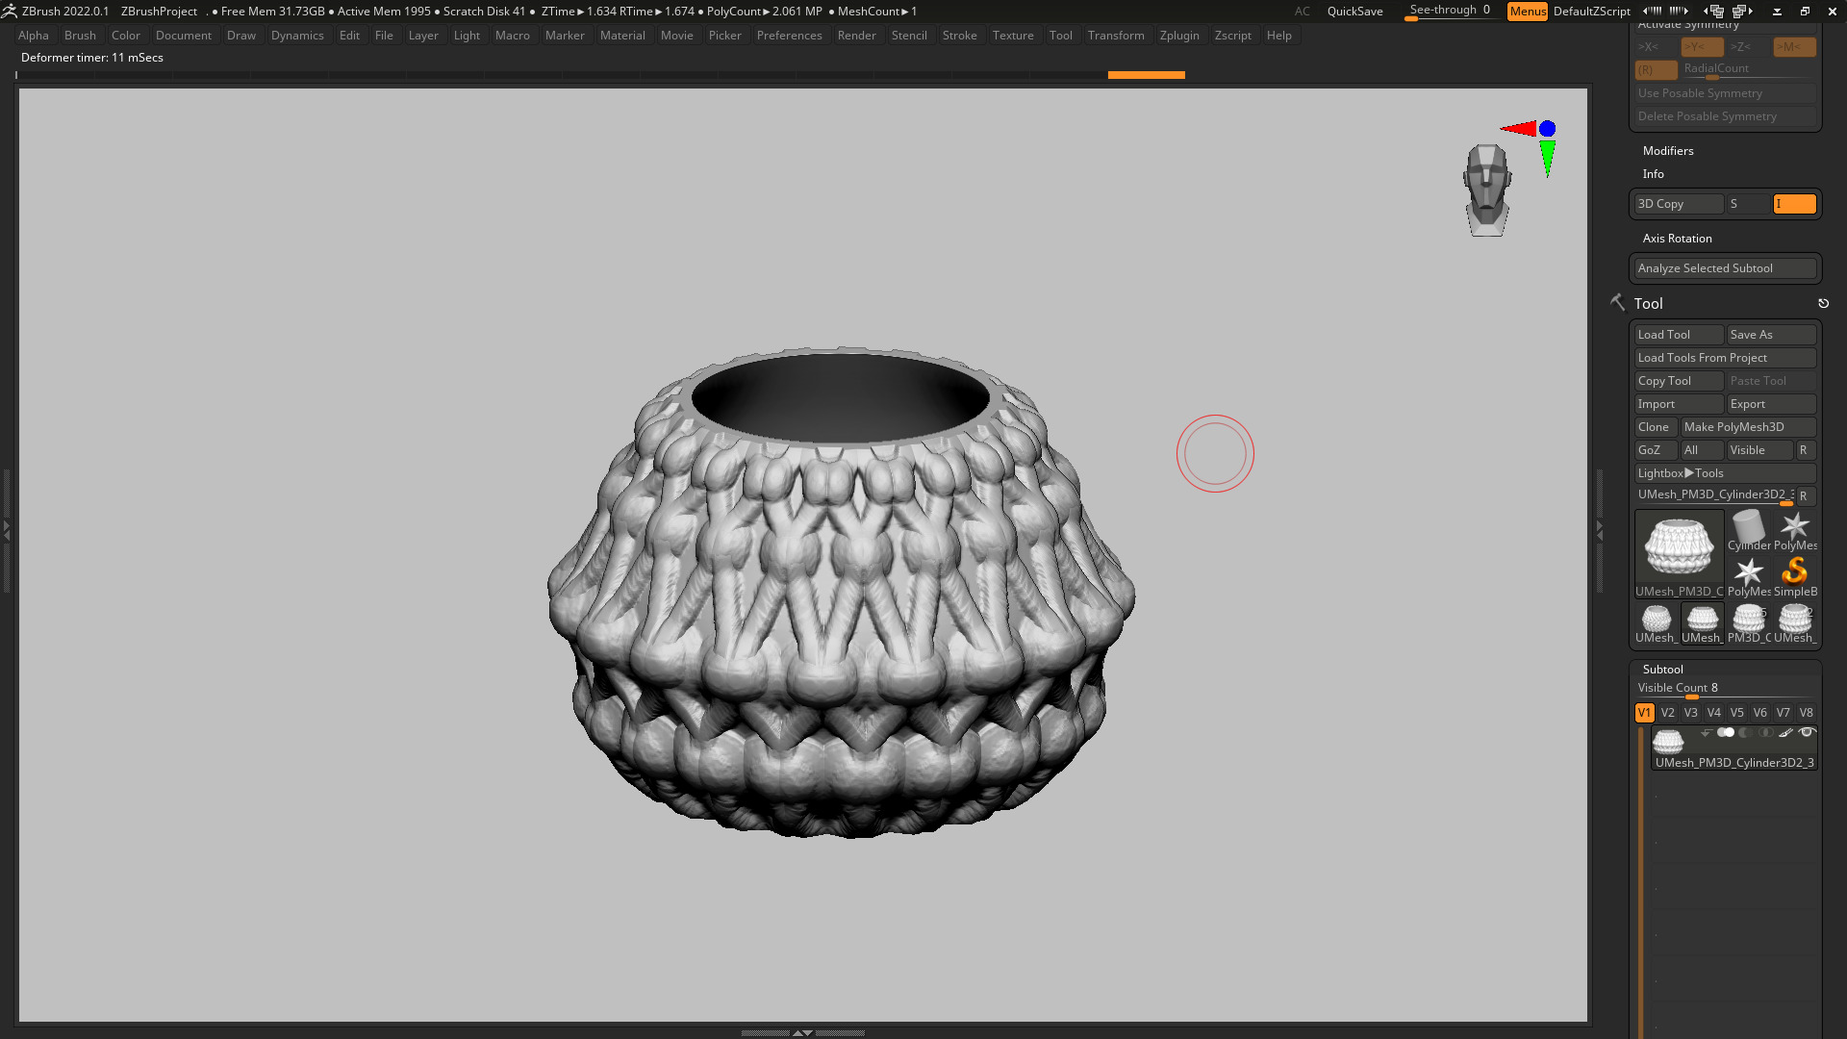Expand the Modifiers section

pyautogui.click(x=1668, y=151)
